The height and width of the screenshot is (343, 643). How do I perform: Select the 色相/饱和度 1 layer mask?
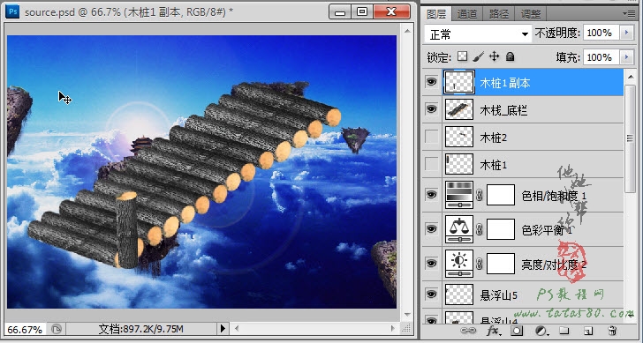(x=501, y=195)
